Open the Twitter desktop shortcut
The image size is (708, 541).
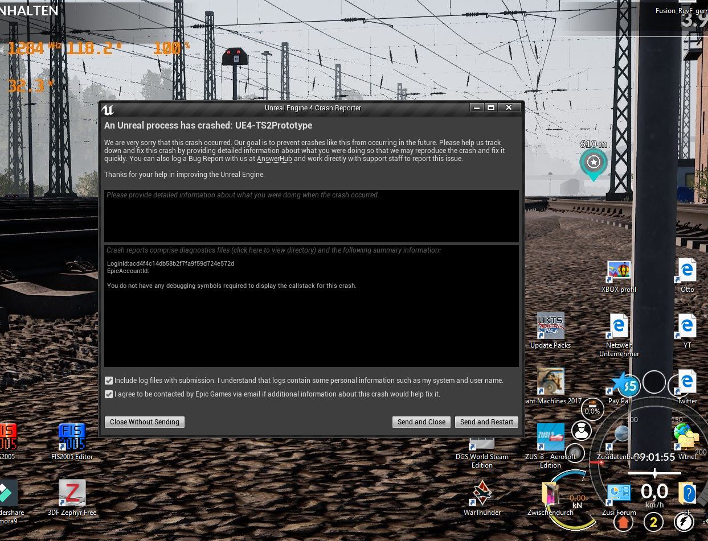[x=687, y=387]
